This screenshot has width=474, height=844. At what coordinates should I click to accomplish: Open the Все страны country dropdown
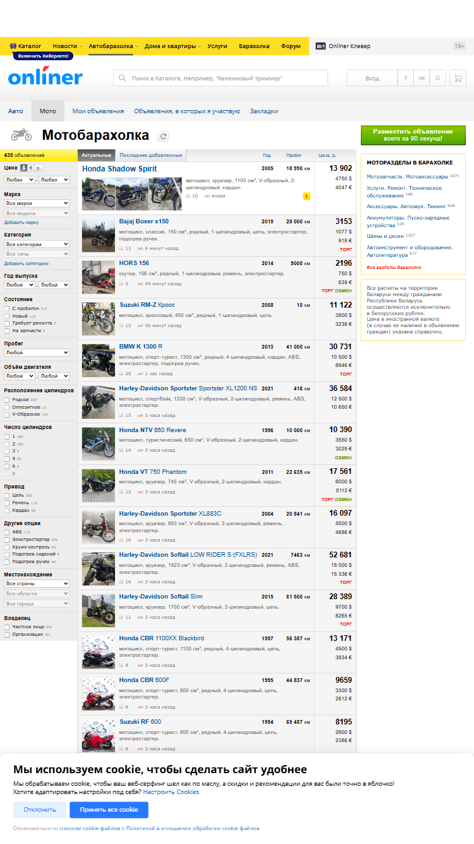[37, 583]
